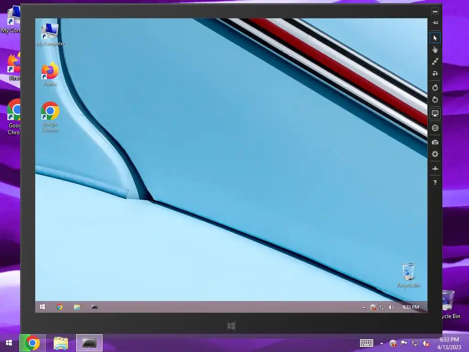Click security alert icon in simulator tray

[373, 307]
